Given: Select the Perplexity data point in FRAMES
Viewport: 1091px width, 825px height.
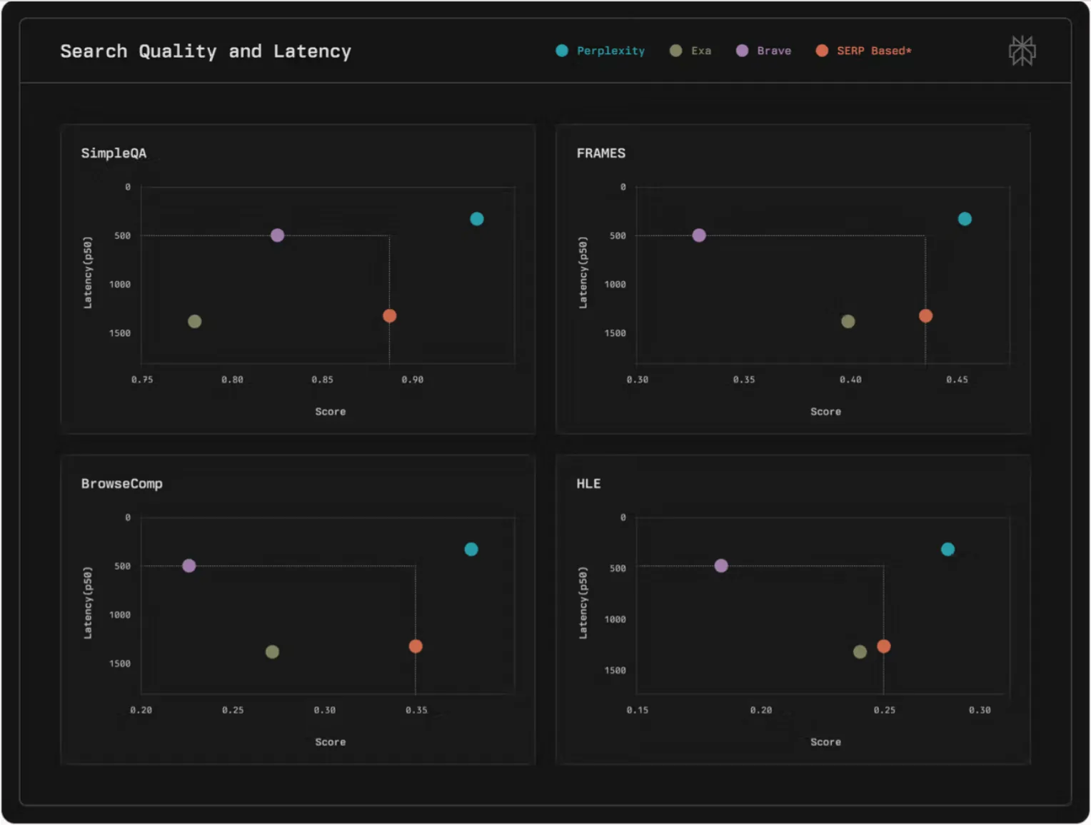Looking at the screenshot, I should (x=965, y=219).
